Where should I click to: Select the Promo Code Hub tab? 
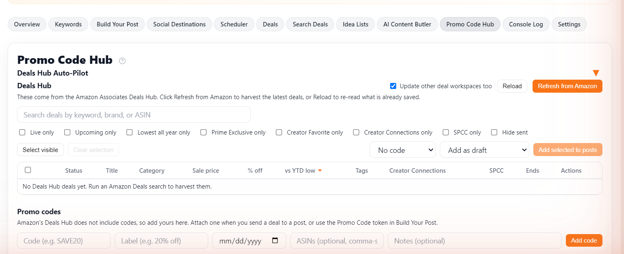point(470,24)
